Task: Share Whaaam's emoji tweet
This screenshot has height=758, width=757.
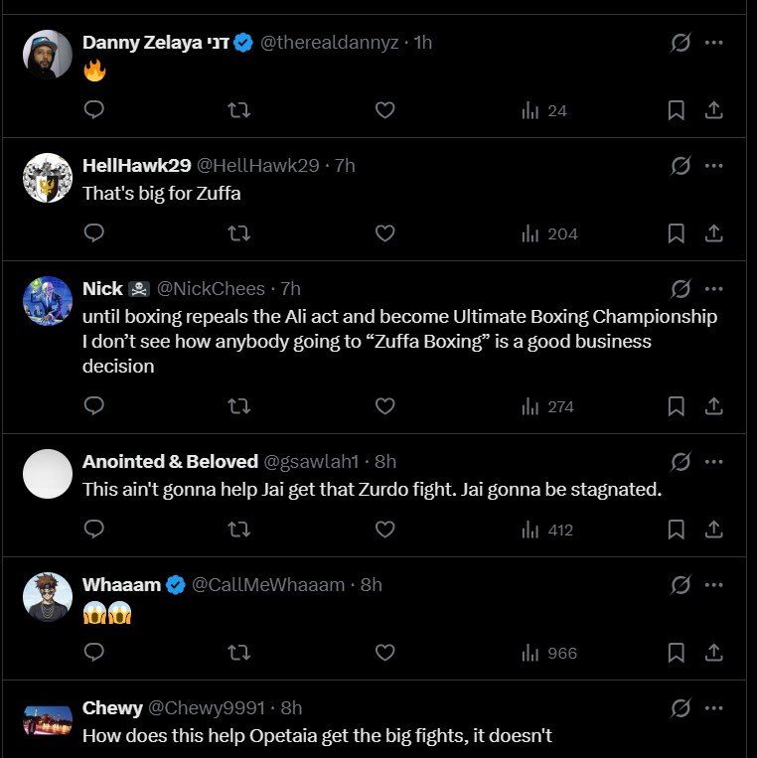Action: pyautogui.click(x=713, y=653)
